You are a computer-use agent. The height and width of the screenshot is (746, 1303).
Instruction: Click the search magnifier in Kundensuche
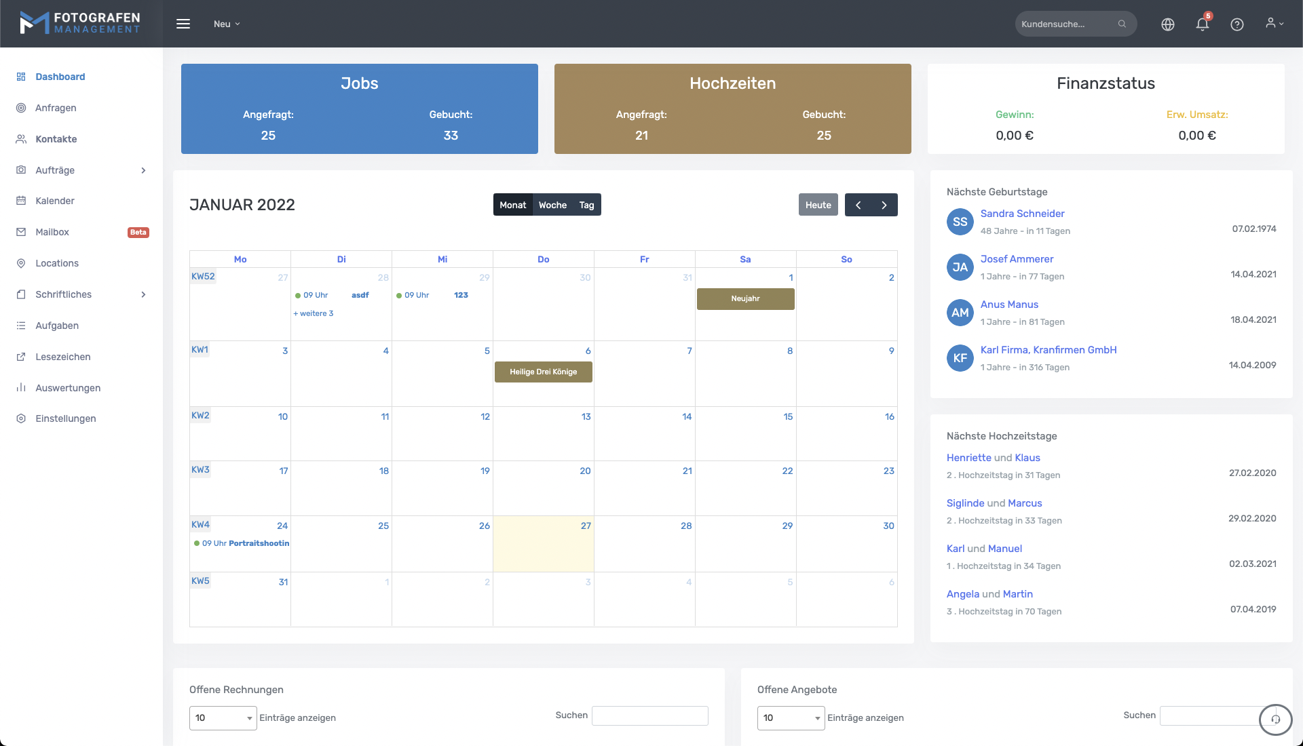1122,24
